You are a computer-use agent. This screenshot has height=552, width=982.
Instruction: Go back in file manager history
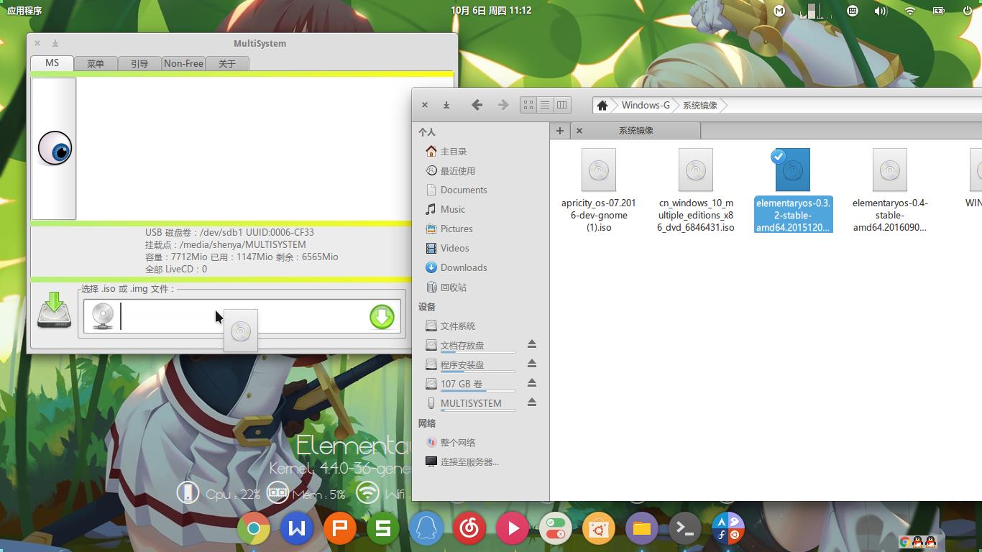click(x=477, y=105)
